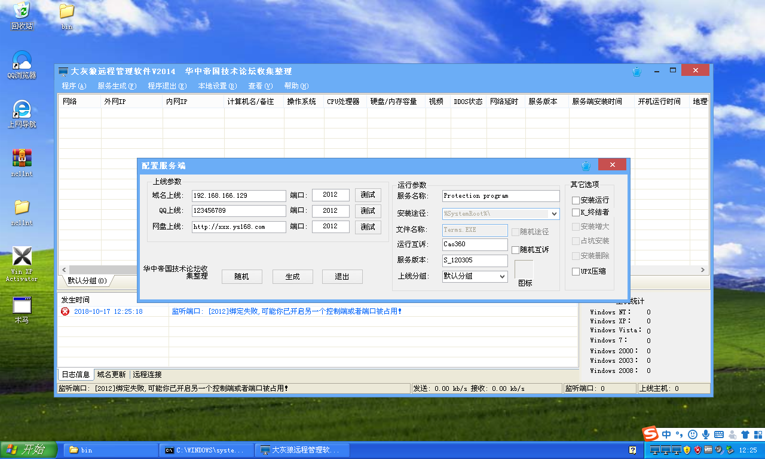The width and height of the screenshot is (765, 459).
Task: Click the skin shirt icon in main title bar
Action: (637, 71)
